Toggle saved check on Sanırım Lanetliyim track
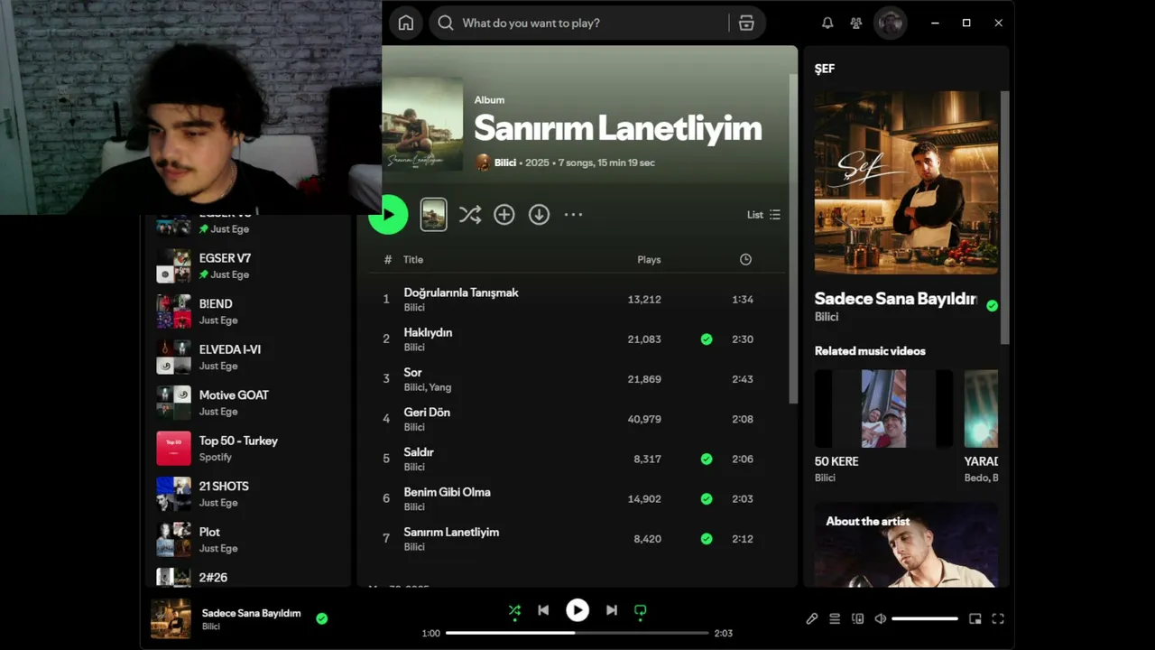This screenshot has width=1155, height=650. [x=707, y=539]
